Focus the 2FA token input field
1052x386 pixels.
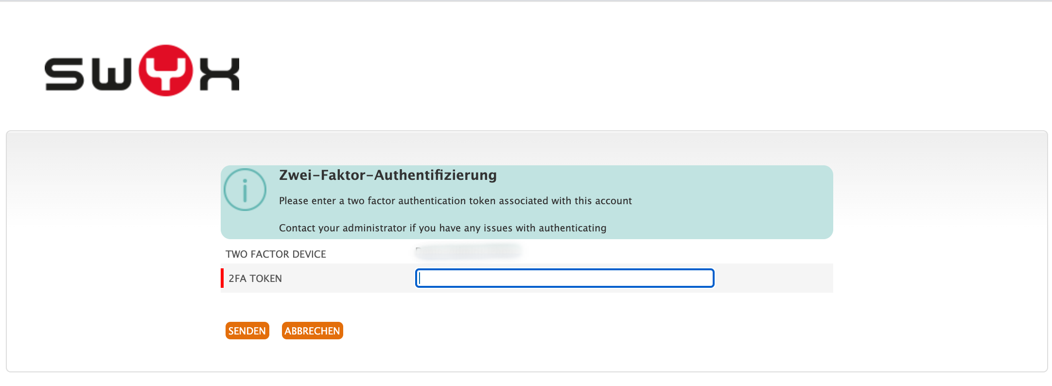click(x=564, y=278)
